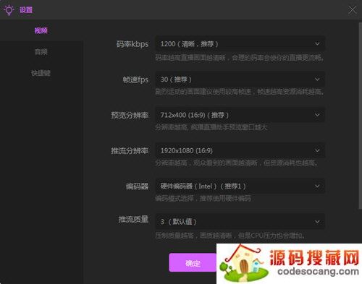Click the 确定 confirm button
This screenshot has width=362, height=284.
point(193,262)
